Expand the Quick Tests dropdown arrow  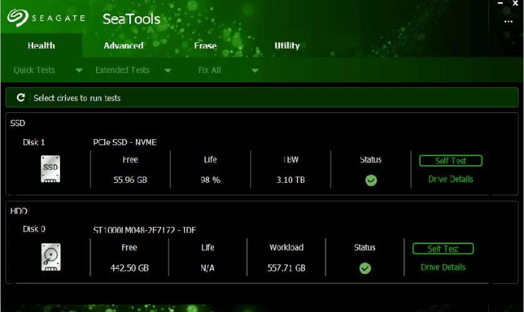tap(79, 71)
